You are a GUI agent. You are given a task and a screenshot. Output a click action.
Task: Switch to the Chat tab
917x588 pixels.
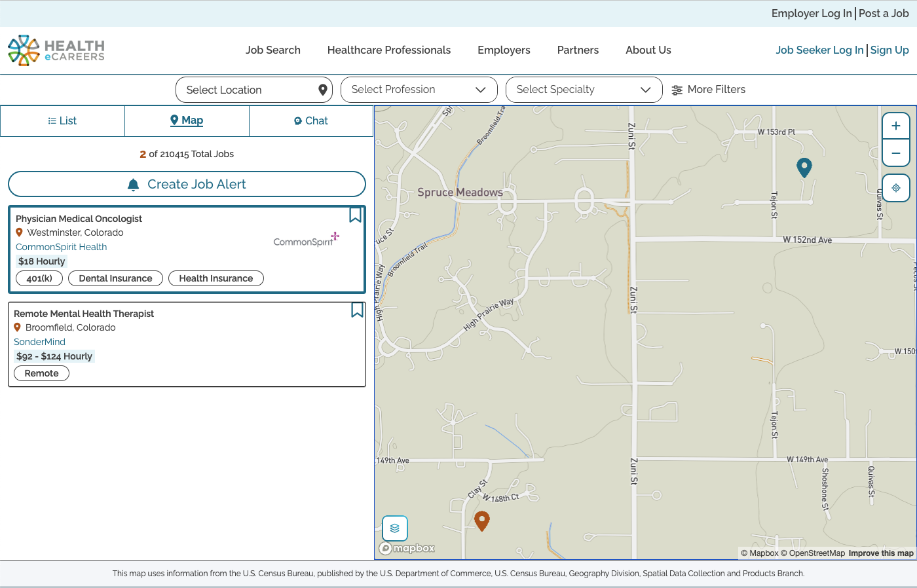[x=311, y=121]
